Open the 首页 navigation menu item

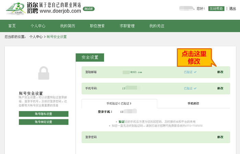[12, 26]
